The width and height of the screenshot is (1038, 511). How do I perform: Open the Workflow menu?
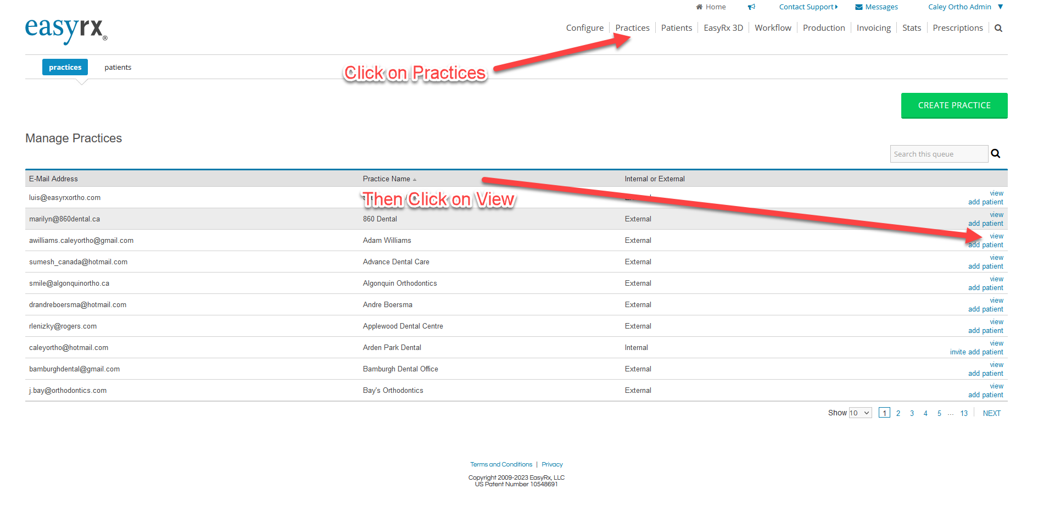click(x=773, y=28)
